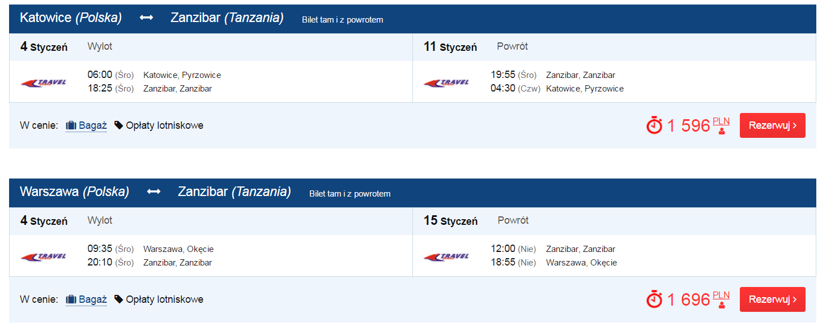835x335 pixels.
Task: Click the PLN currency link next to 1 596
Action: tap(721, 121)
